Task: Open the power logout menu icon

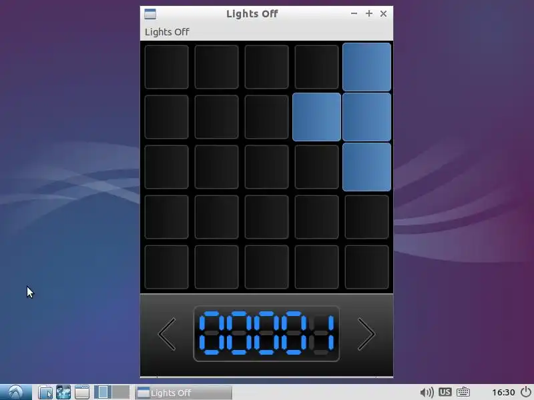Action: tap(526, 392)
